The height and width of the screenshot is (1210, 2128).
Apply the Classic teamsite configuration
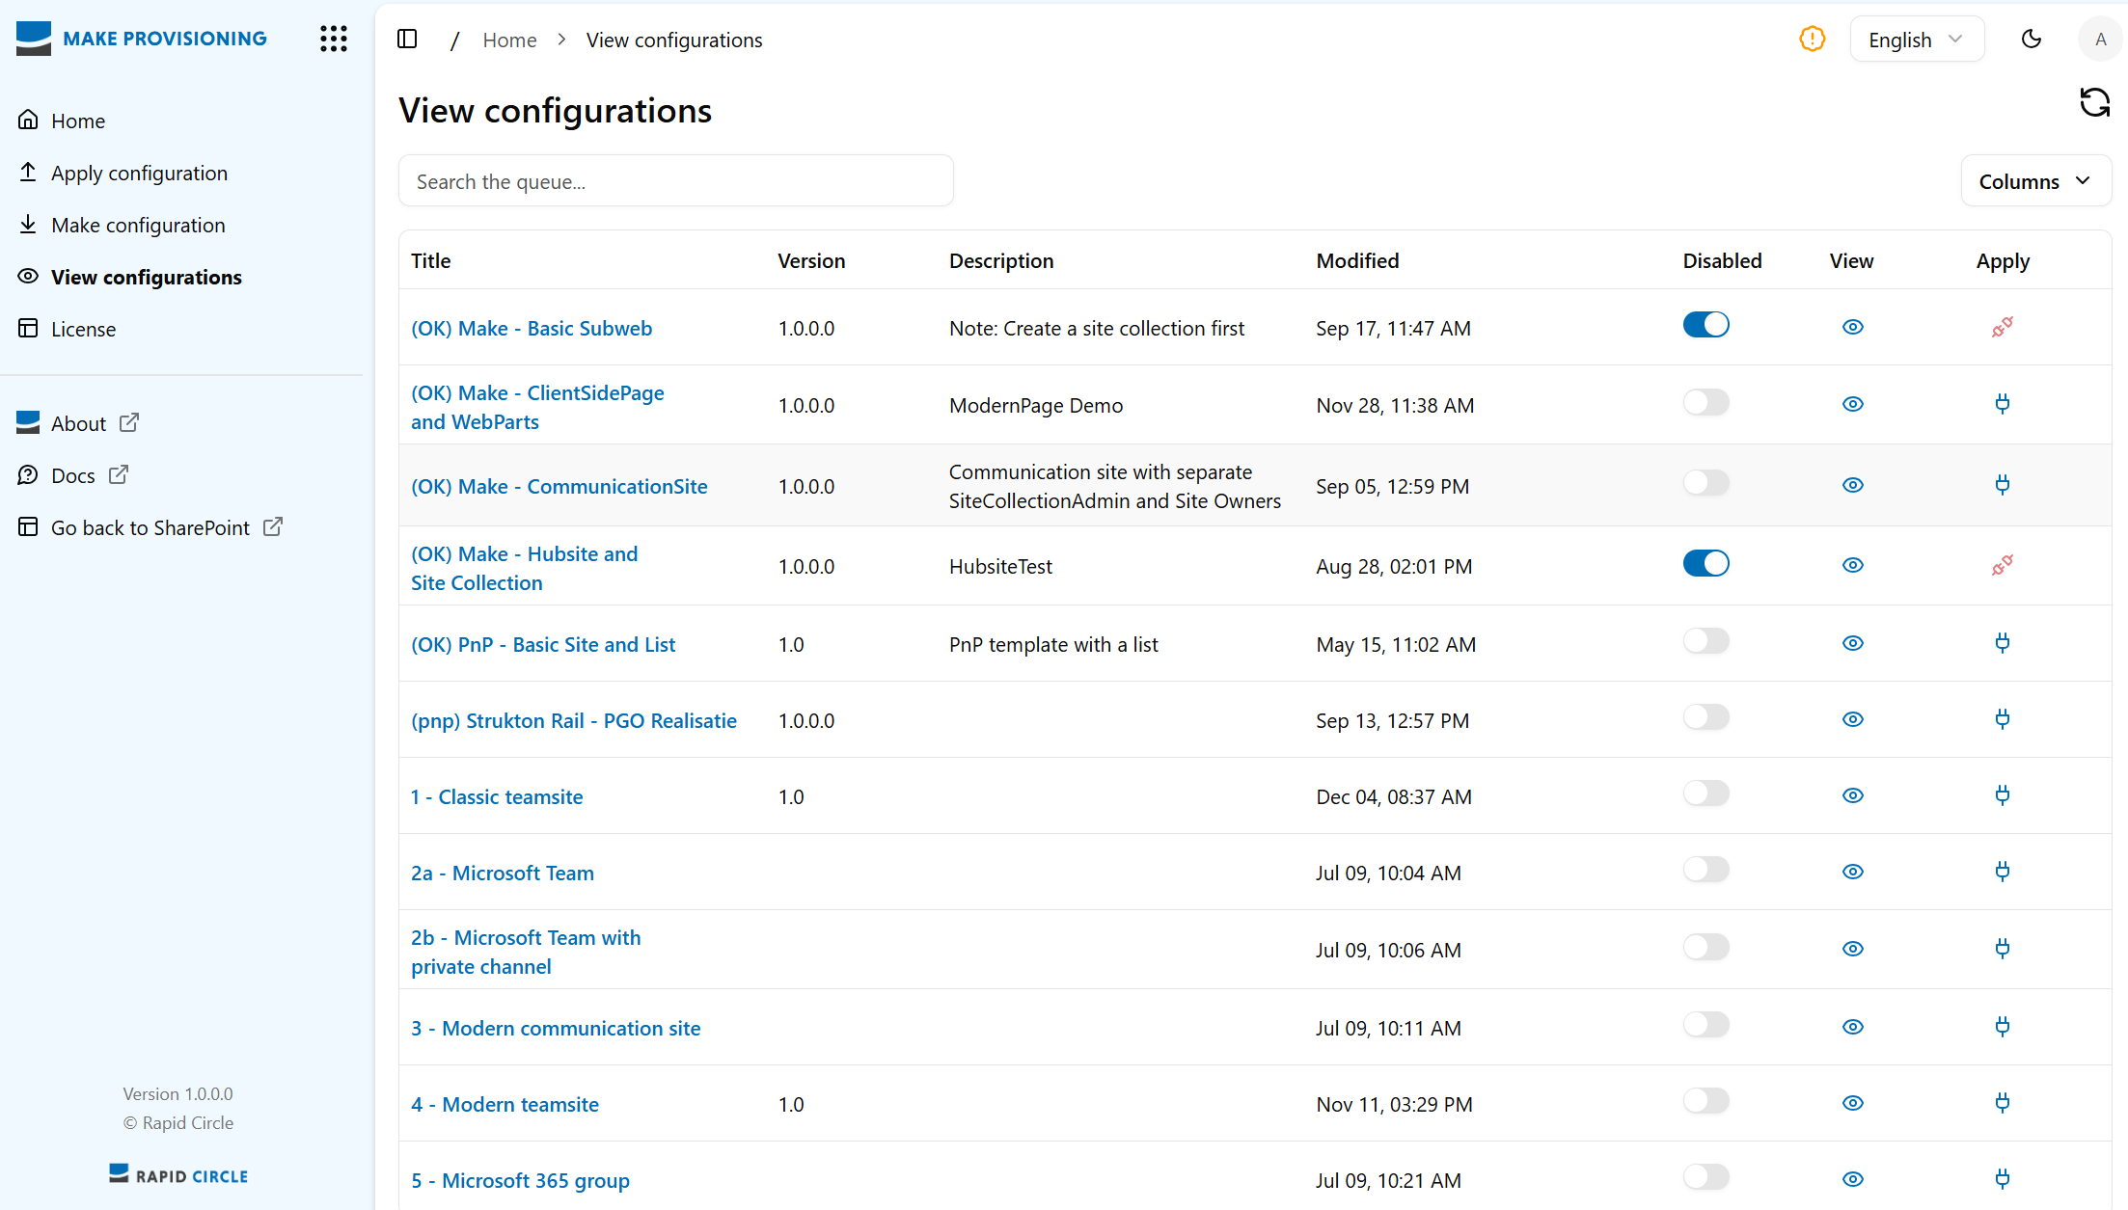[x=2002, y=795]
